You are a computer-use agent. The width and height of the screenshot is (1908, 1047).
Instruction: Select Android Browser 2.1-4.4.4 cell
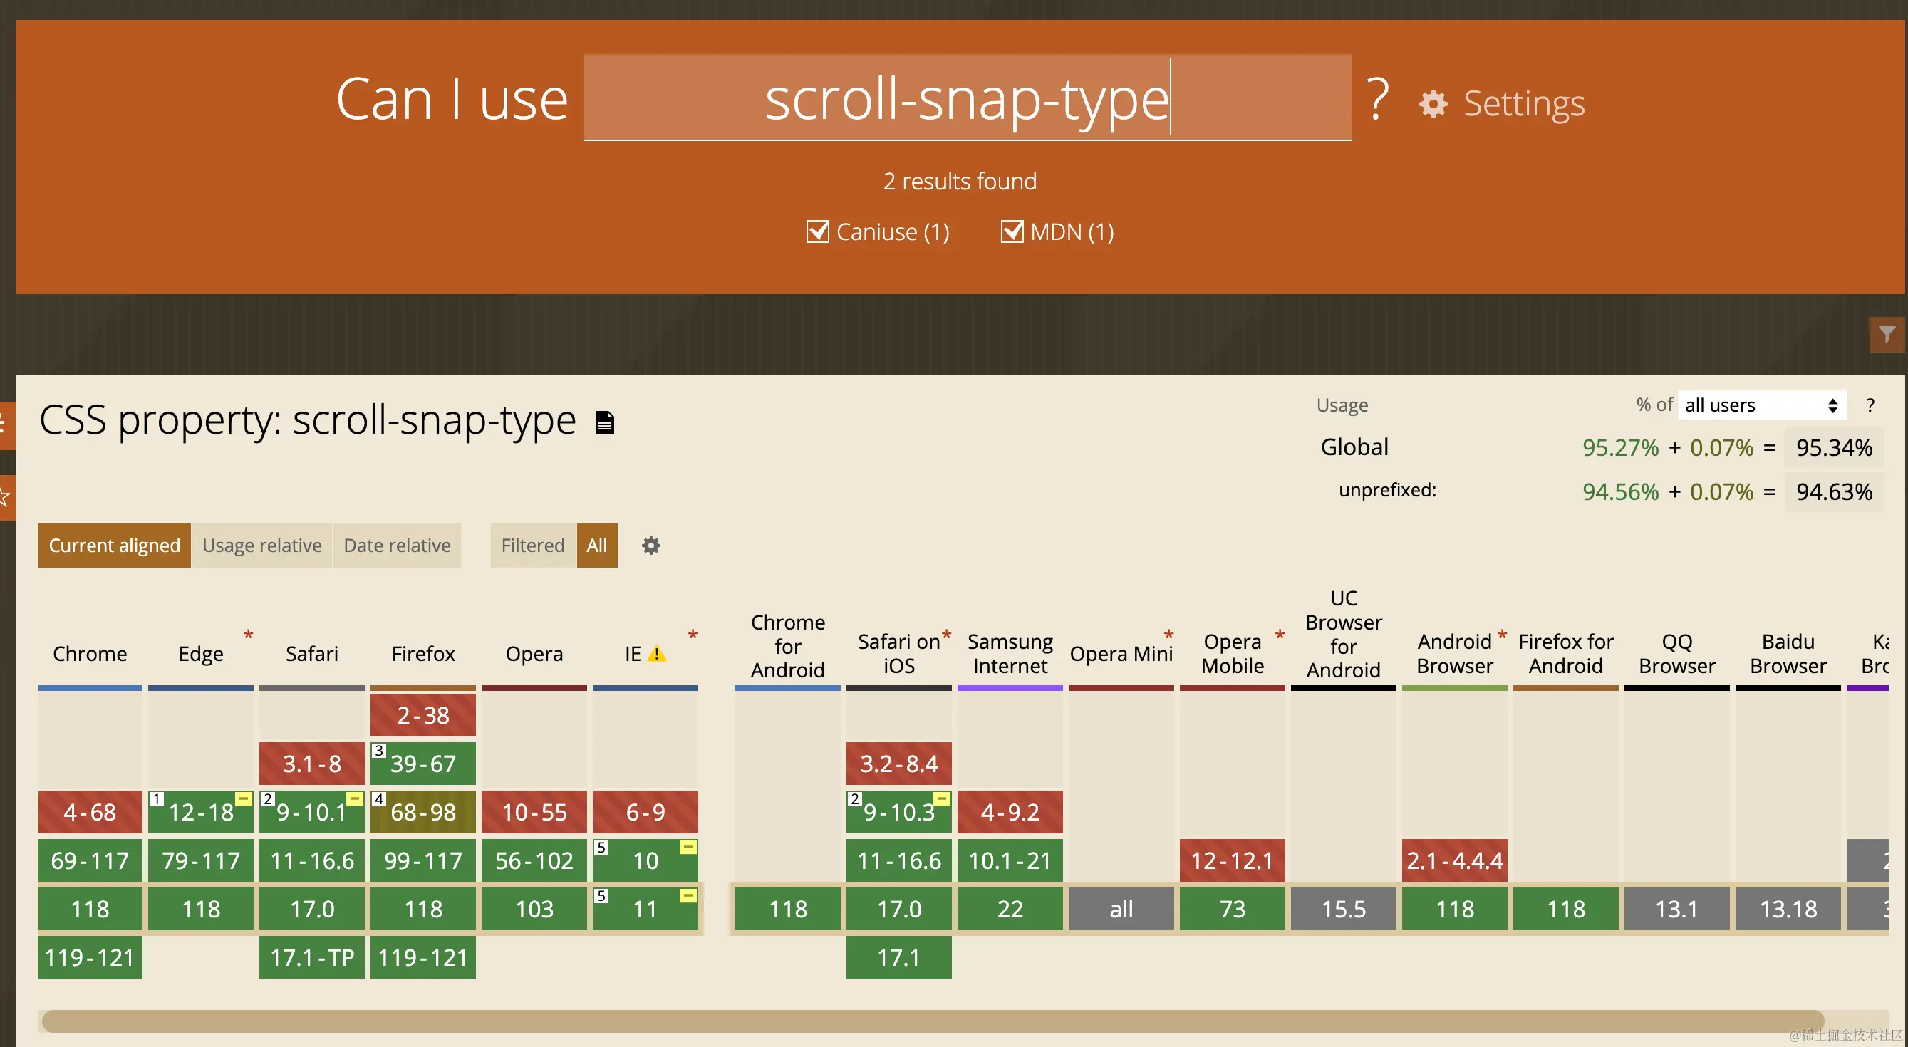click(1455, 860)
